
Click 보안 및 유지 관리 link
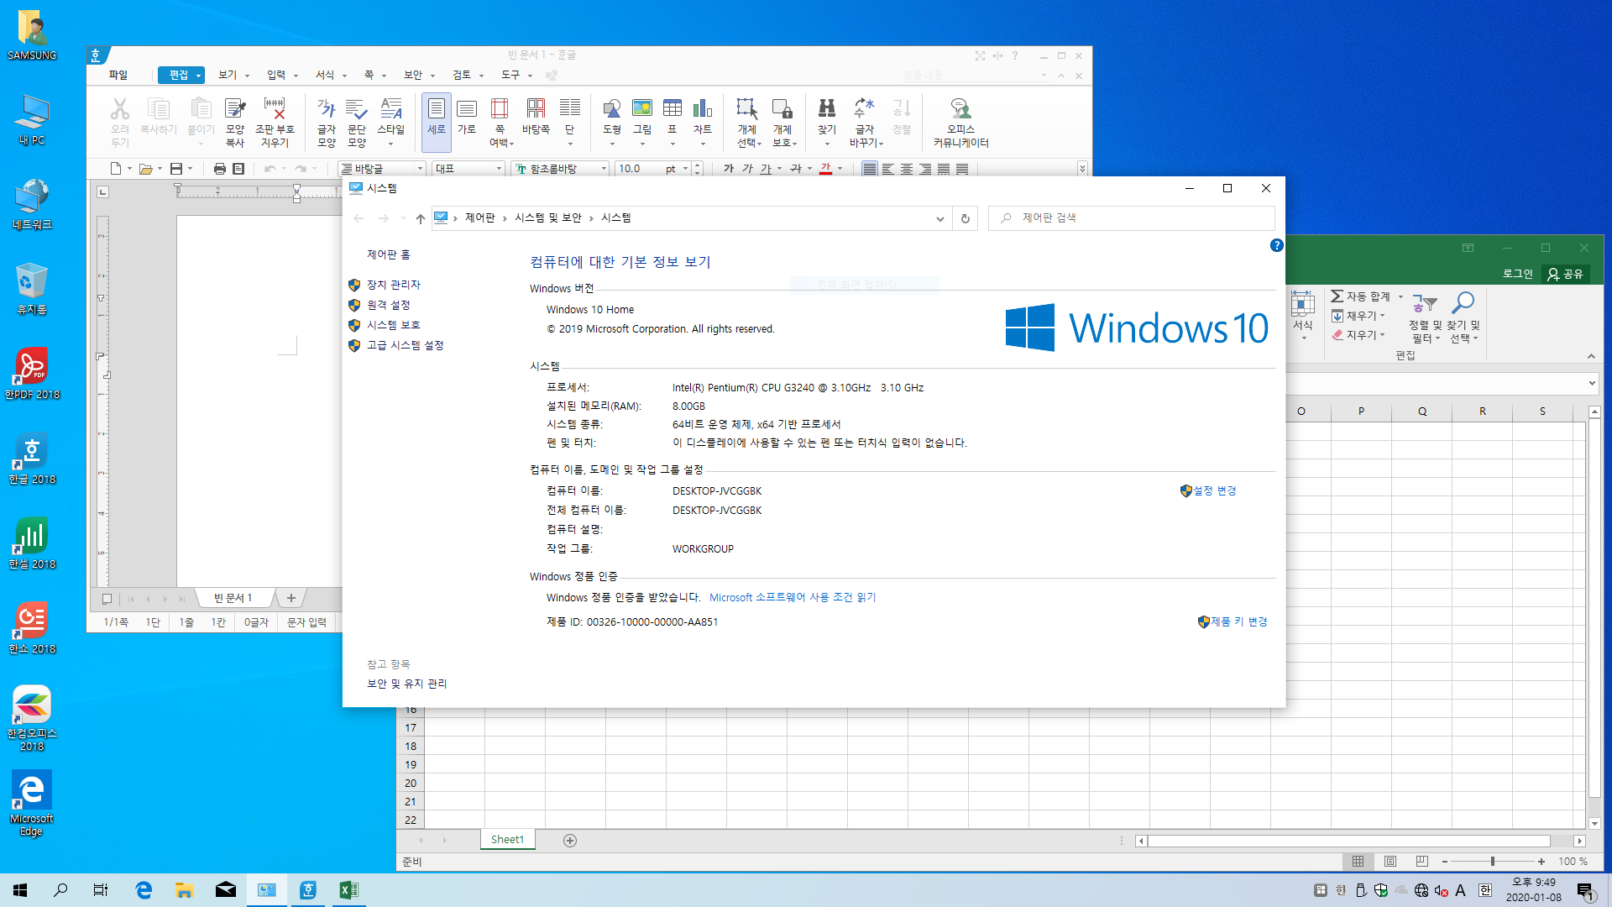[406, 684]
